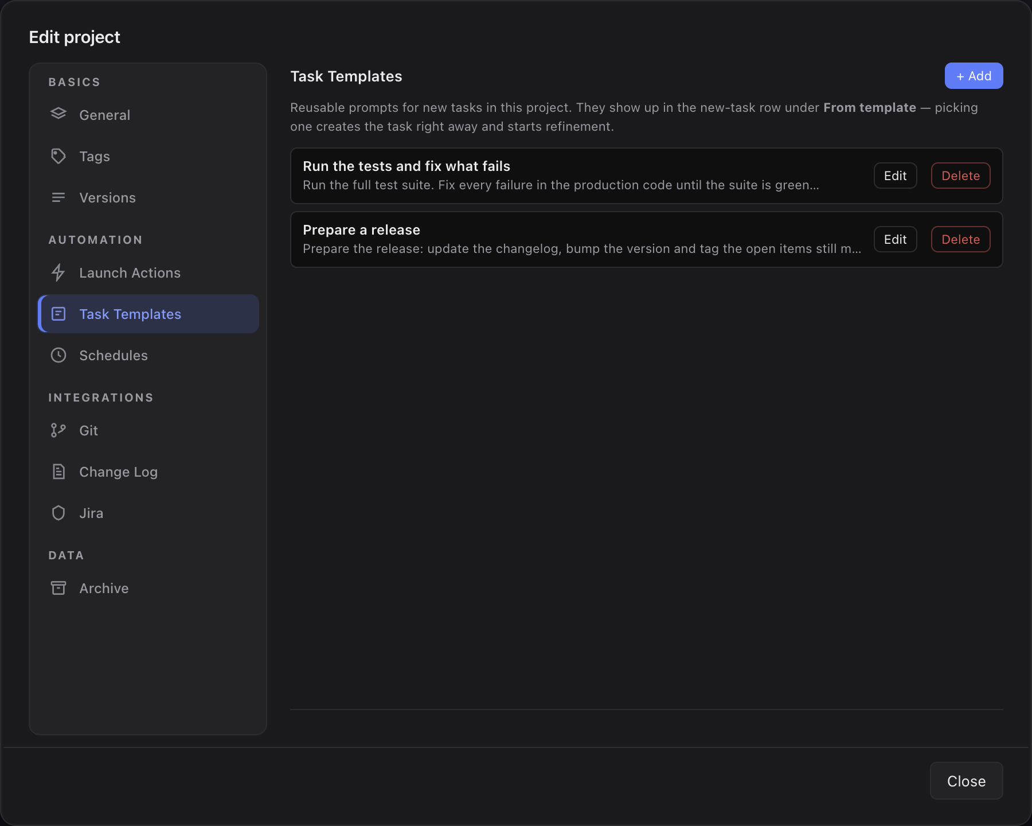Click the "BASICS" section header

[75, 82]
